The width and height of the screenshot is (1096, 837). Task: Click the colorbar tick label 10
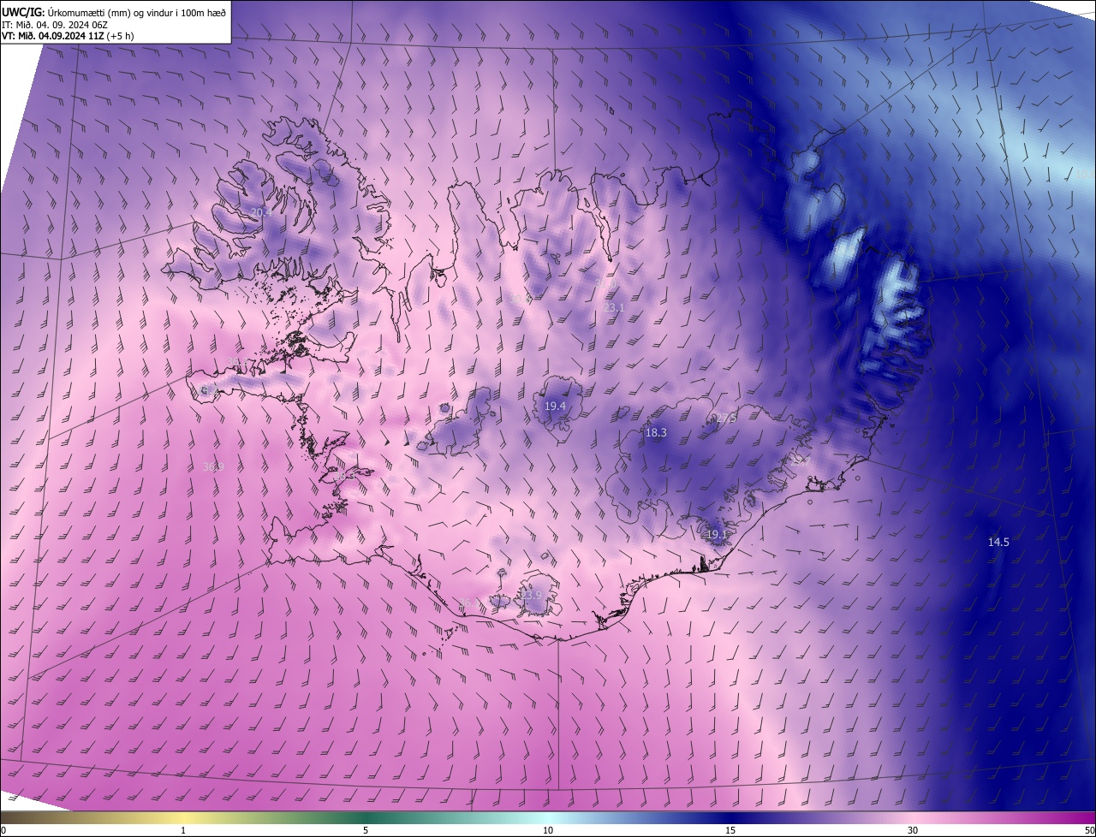pos(548,830)
